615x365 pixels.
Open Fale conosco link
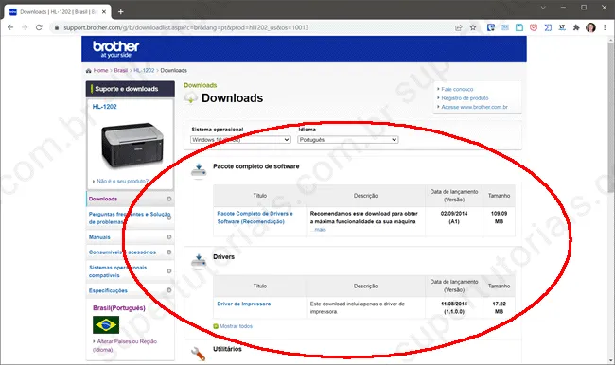tap(457, 90)
